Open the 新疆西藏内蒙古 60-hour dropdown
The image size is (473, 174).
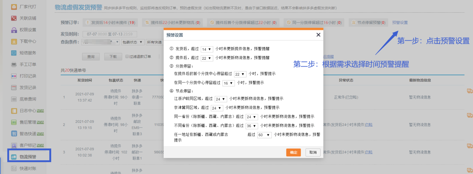click(264, 135)
